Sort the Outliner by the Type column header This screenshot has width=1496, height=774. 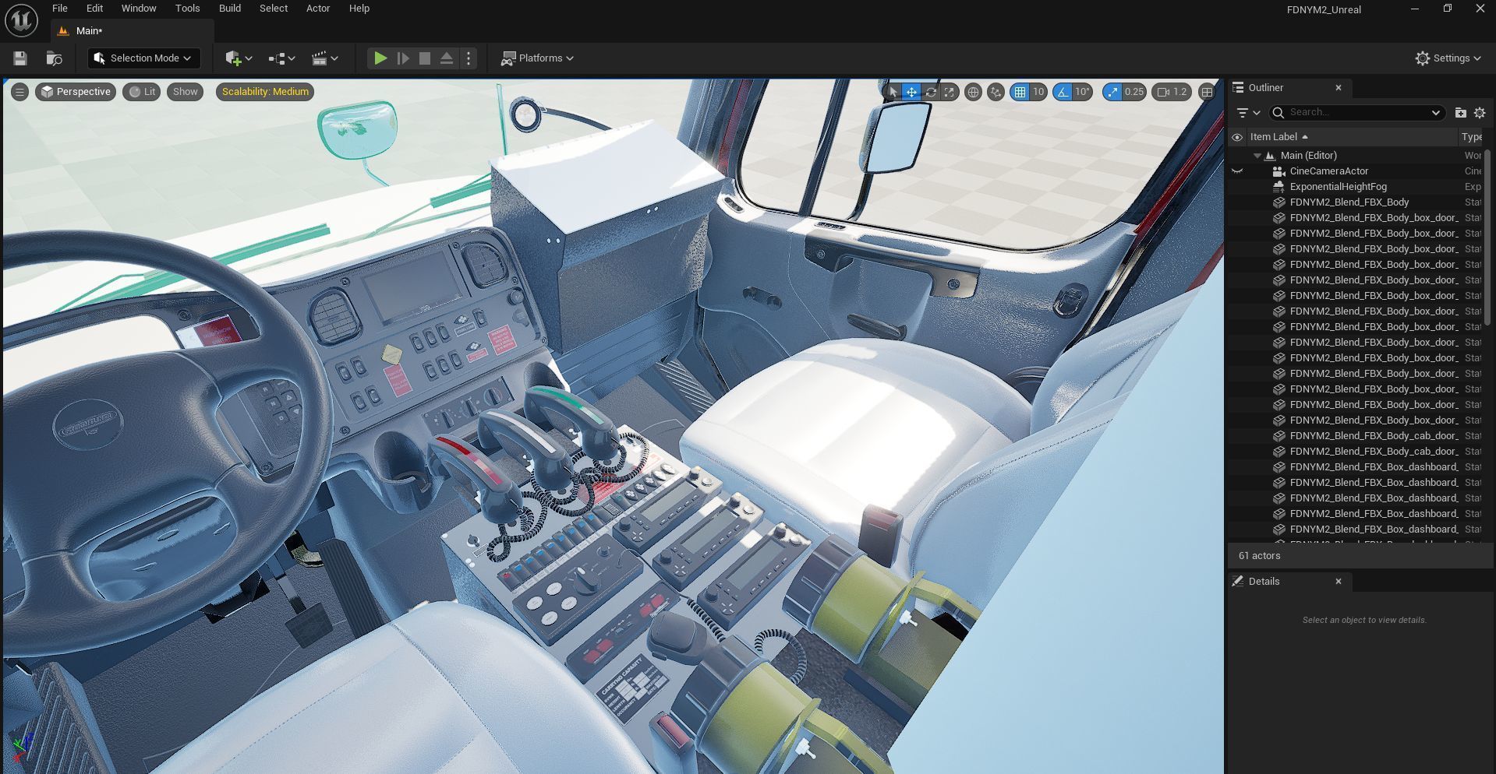click(1471, 137)
